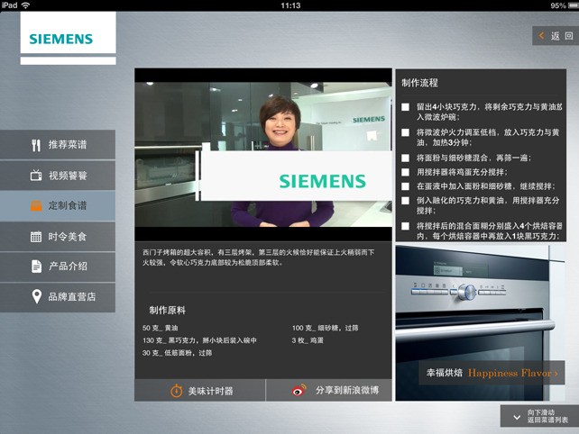Click the oven's center control knob

466,292
